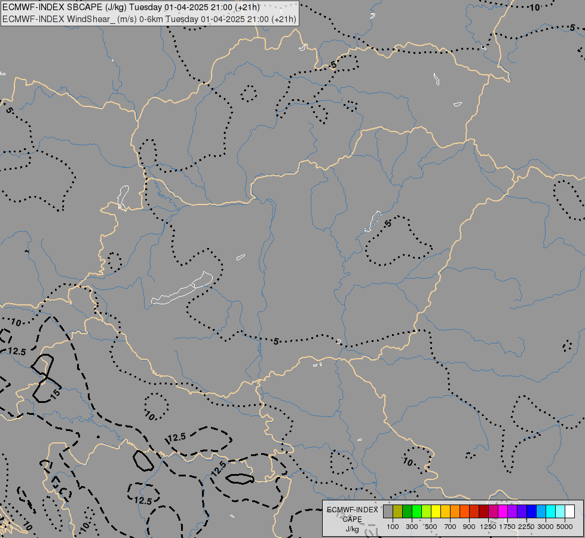Image resolution: width=585 pixels, height=538 pixels.
Task: Click the legend value 2250
Action: point(526,527)
